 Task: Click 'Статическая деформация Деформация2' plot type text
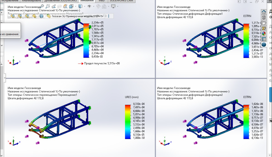pos(198,95)
